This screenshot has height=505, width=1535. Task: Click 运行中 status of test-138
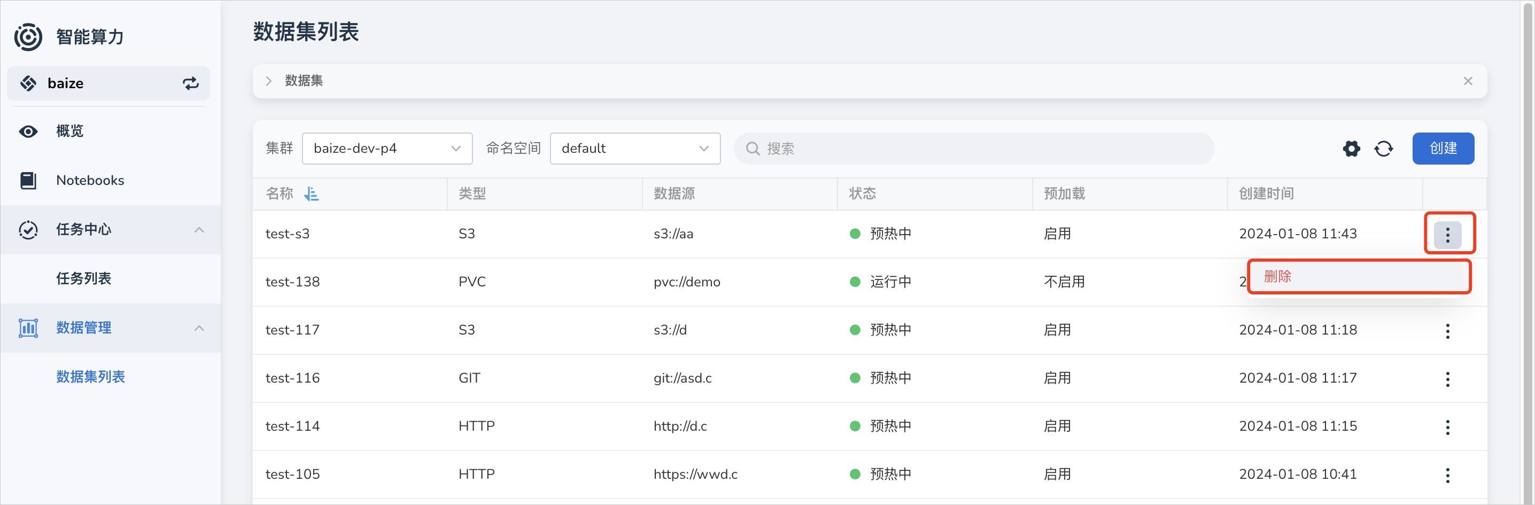(890, 282)
